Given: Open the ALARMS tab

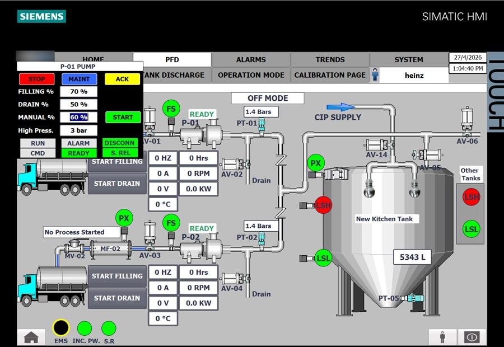Looking at the screenshot, I should pyautogui.click(x=251, y=59).
